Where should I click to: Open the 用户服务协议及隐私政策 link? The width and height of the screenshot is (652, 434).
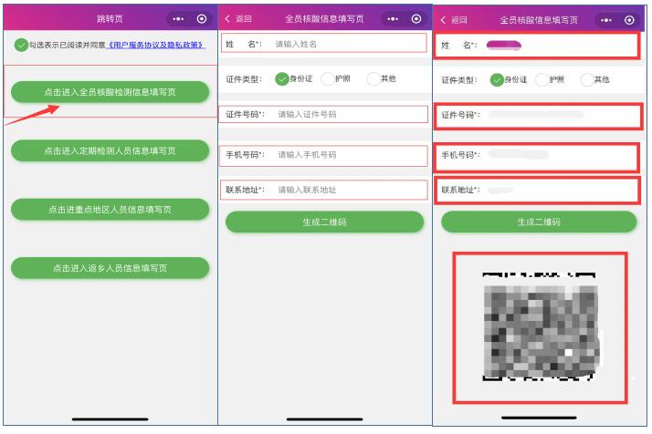(155, 45)
